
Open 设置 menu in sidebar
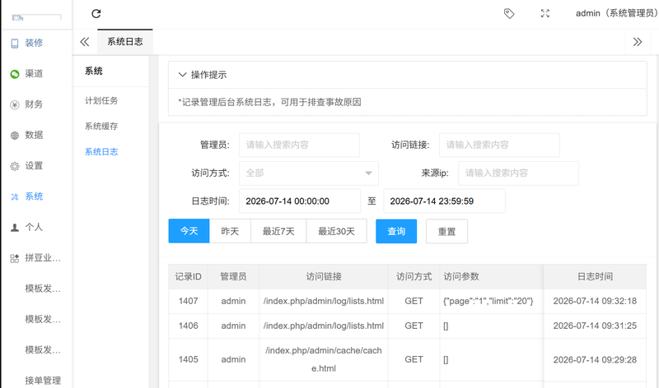[x=34, y=165]
